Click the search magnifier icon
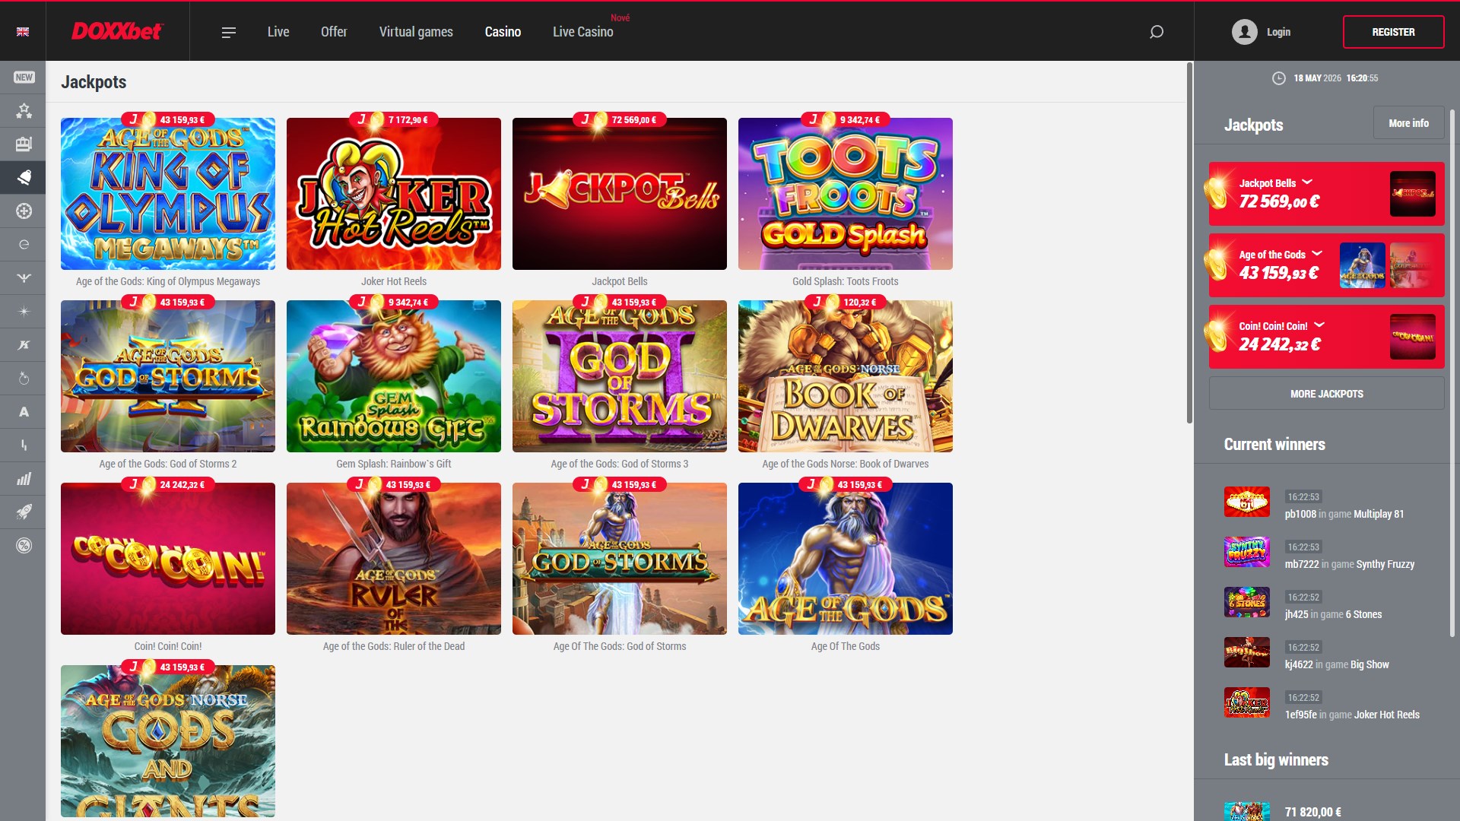The image size is (1460, 821). coord(1157,32)
